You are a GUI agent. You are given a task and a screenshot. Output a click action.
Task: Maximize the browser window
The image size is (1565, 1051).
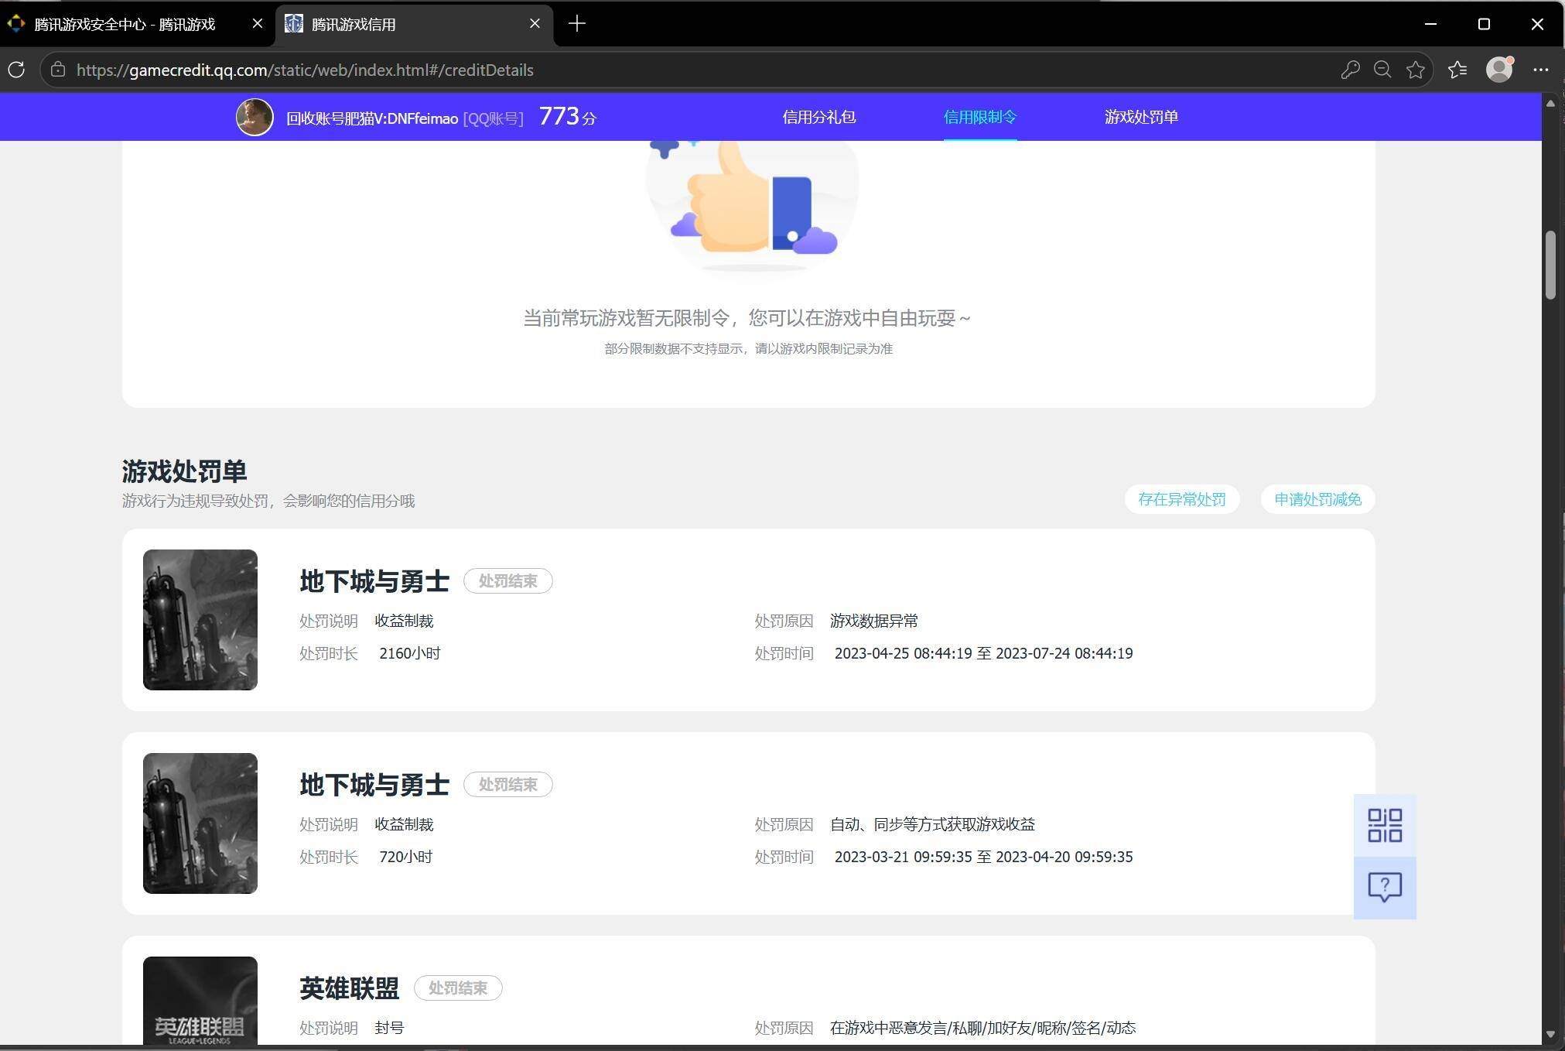tap(1484, 24)
